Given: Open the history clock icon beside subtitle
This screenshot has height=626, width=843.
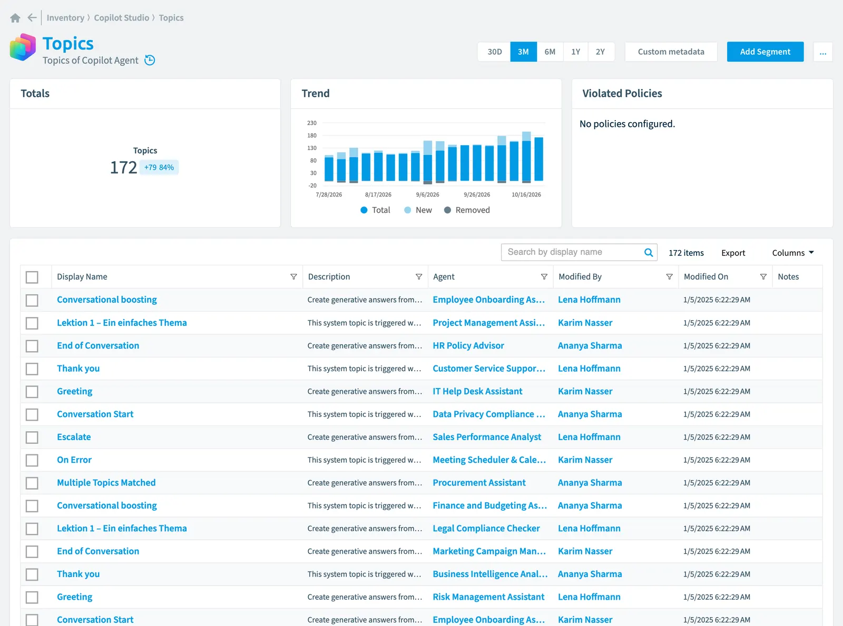Looking at the screenshot, I should (150, 60).
